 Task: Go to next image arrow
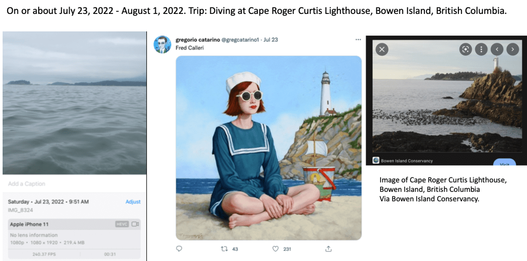[x=512, y=50]
